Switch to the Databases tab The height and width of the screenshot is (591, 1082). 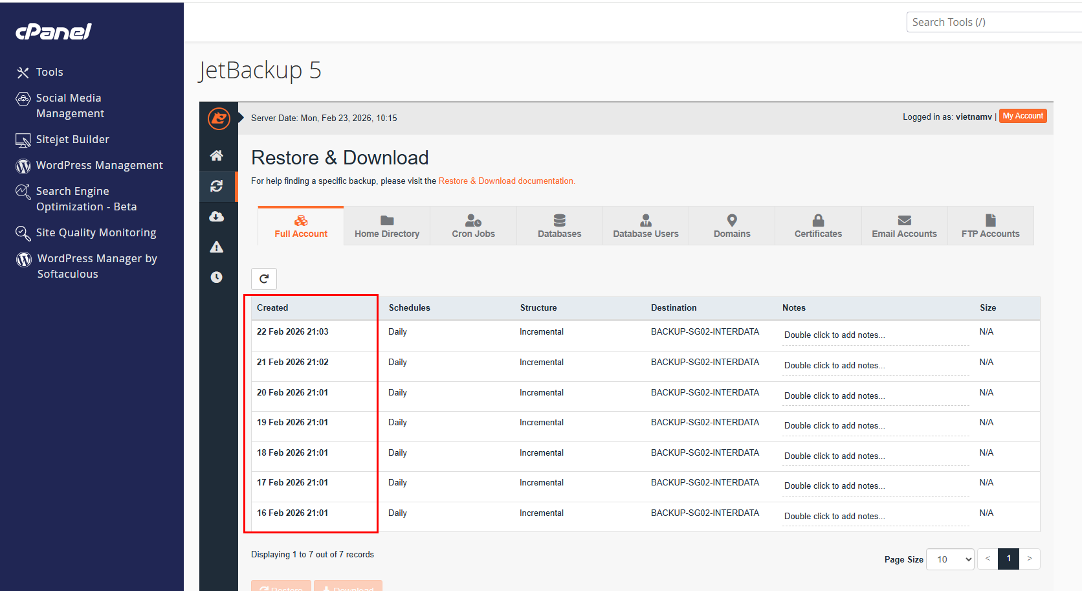pos(559,226)
